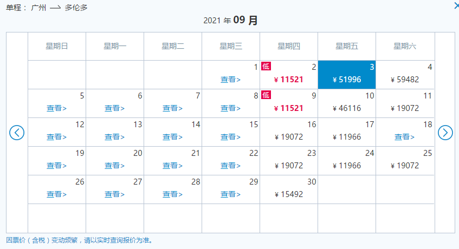Select the ¥11521 fare on September 2
459x249 pixels.
click(288, 80)
